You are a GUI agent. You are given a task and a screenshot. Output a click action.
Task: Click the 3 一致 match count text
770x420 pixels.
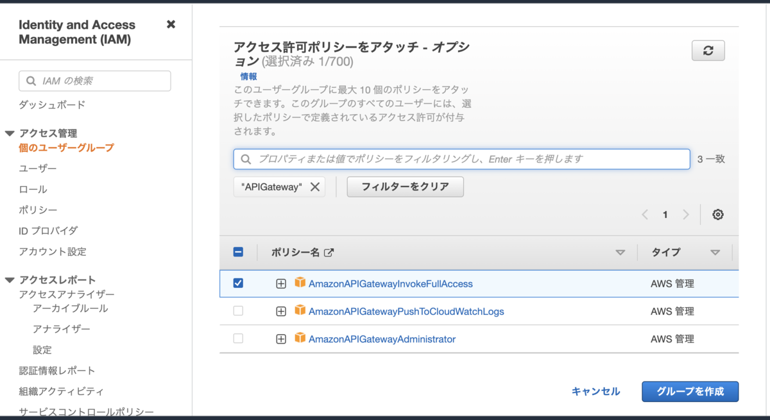coord(711,159)
